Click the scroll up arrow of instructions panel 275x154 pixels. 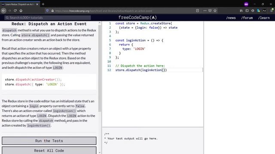tap(100, 23)
